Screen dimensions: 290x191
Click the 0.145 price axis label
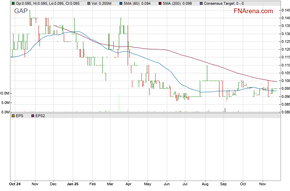285,10
